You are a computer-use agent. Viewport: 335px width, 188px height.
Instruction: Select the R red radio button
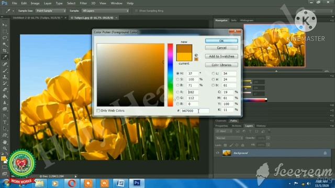click(x=178, y=92)
